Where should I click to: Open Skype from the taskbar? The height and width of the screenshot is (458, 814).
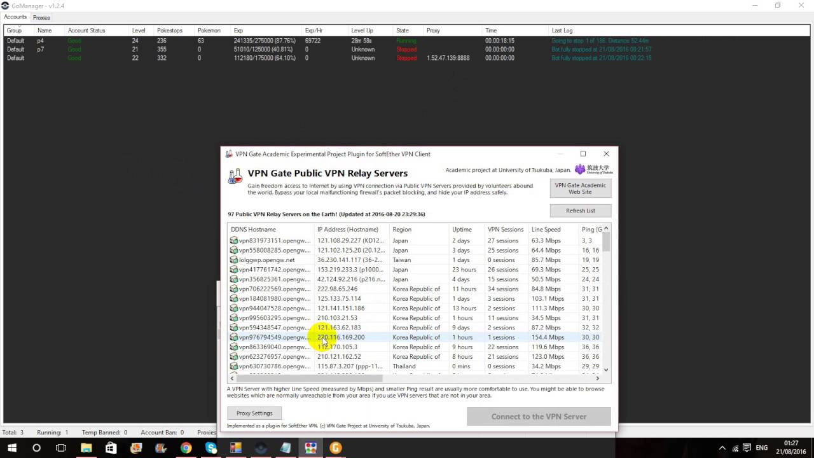click(211, 448)
